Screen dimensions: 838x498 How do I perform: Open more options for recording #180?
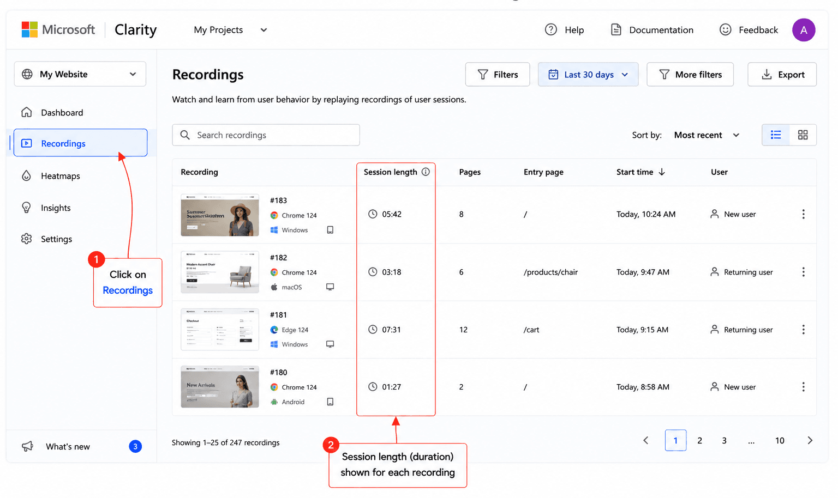804,387
